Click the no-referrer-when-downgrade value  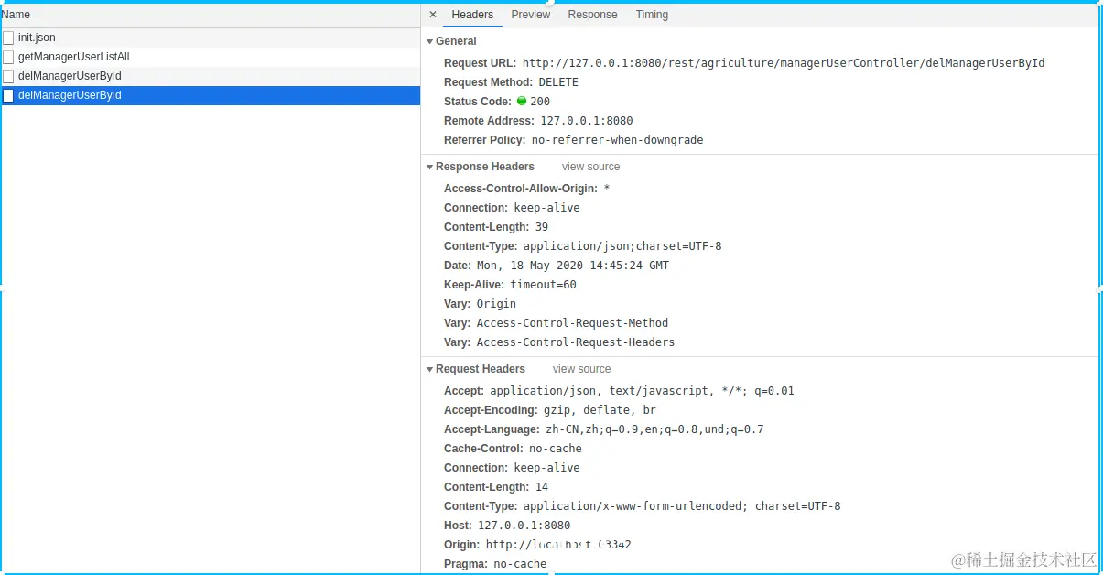tap(617, 140)
